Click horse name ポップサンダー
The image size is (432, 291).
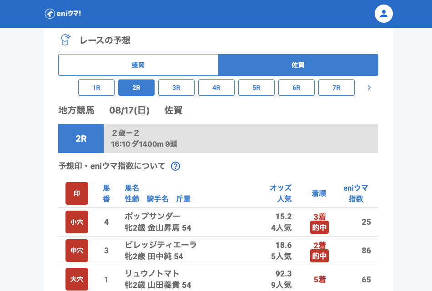click(153, 216)
